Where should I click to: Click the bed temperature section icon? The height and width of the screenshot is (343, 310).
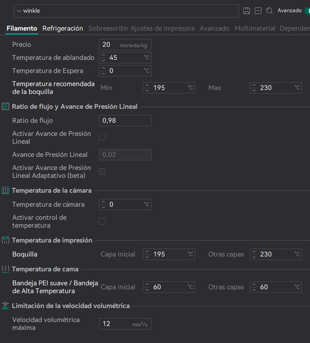tap(6, 269)
